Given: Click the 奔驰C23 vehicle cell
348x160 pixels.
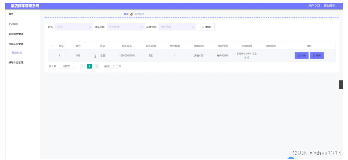Looking at the screenshot, I should point(198,55).
